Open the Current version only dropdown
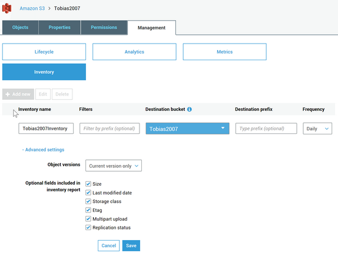 point(114,166)
